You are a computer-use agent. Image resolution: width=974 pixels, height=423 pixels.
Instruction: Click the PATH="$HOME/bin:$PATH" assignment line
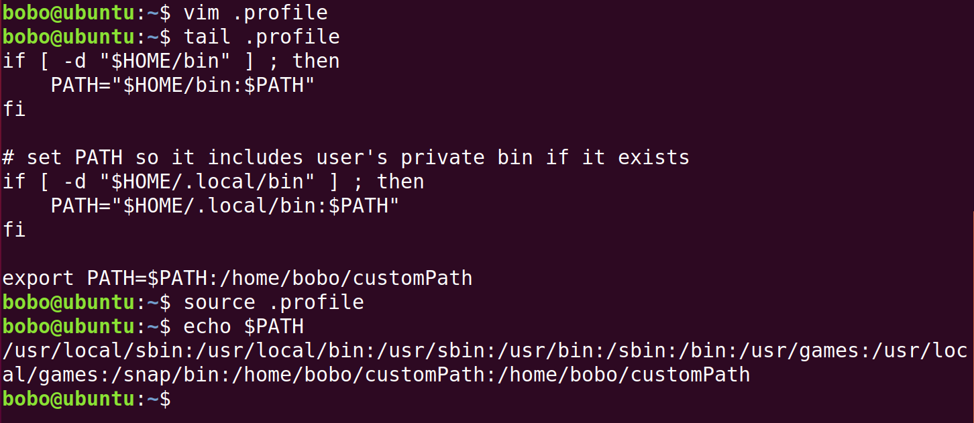point(182,85)
